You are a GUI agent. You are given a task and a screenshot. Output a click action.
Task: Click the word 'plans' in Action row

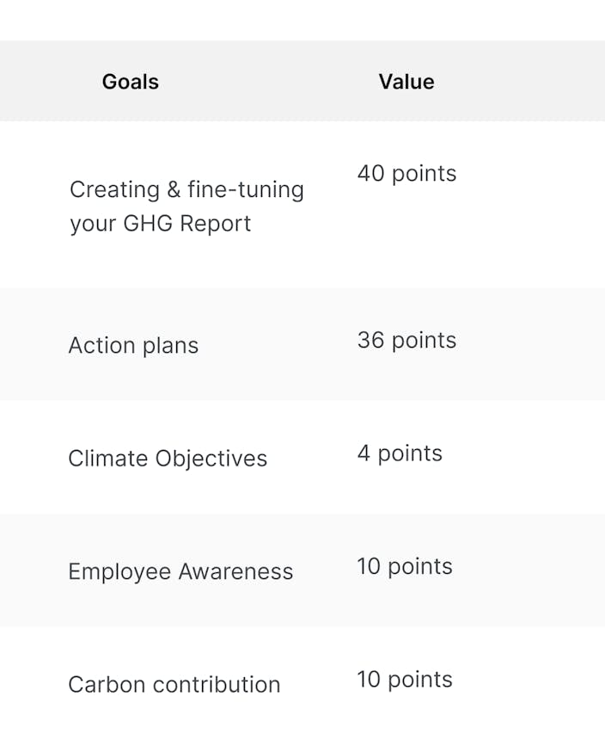point(170,345)
